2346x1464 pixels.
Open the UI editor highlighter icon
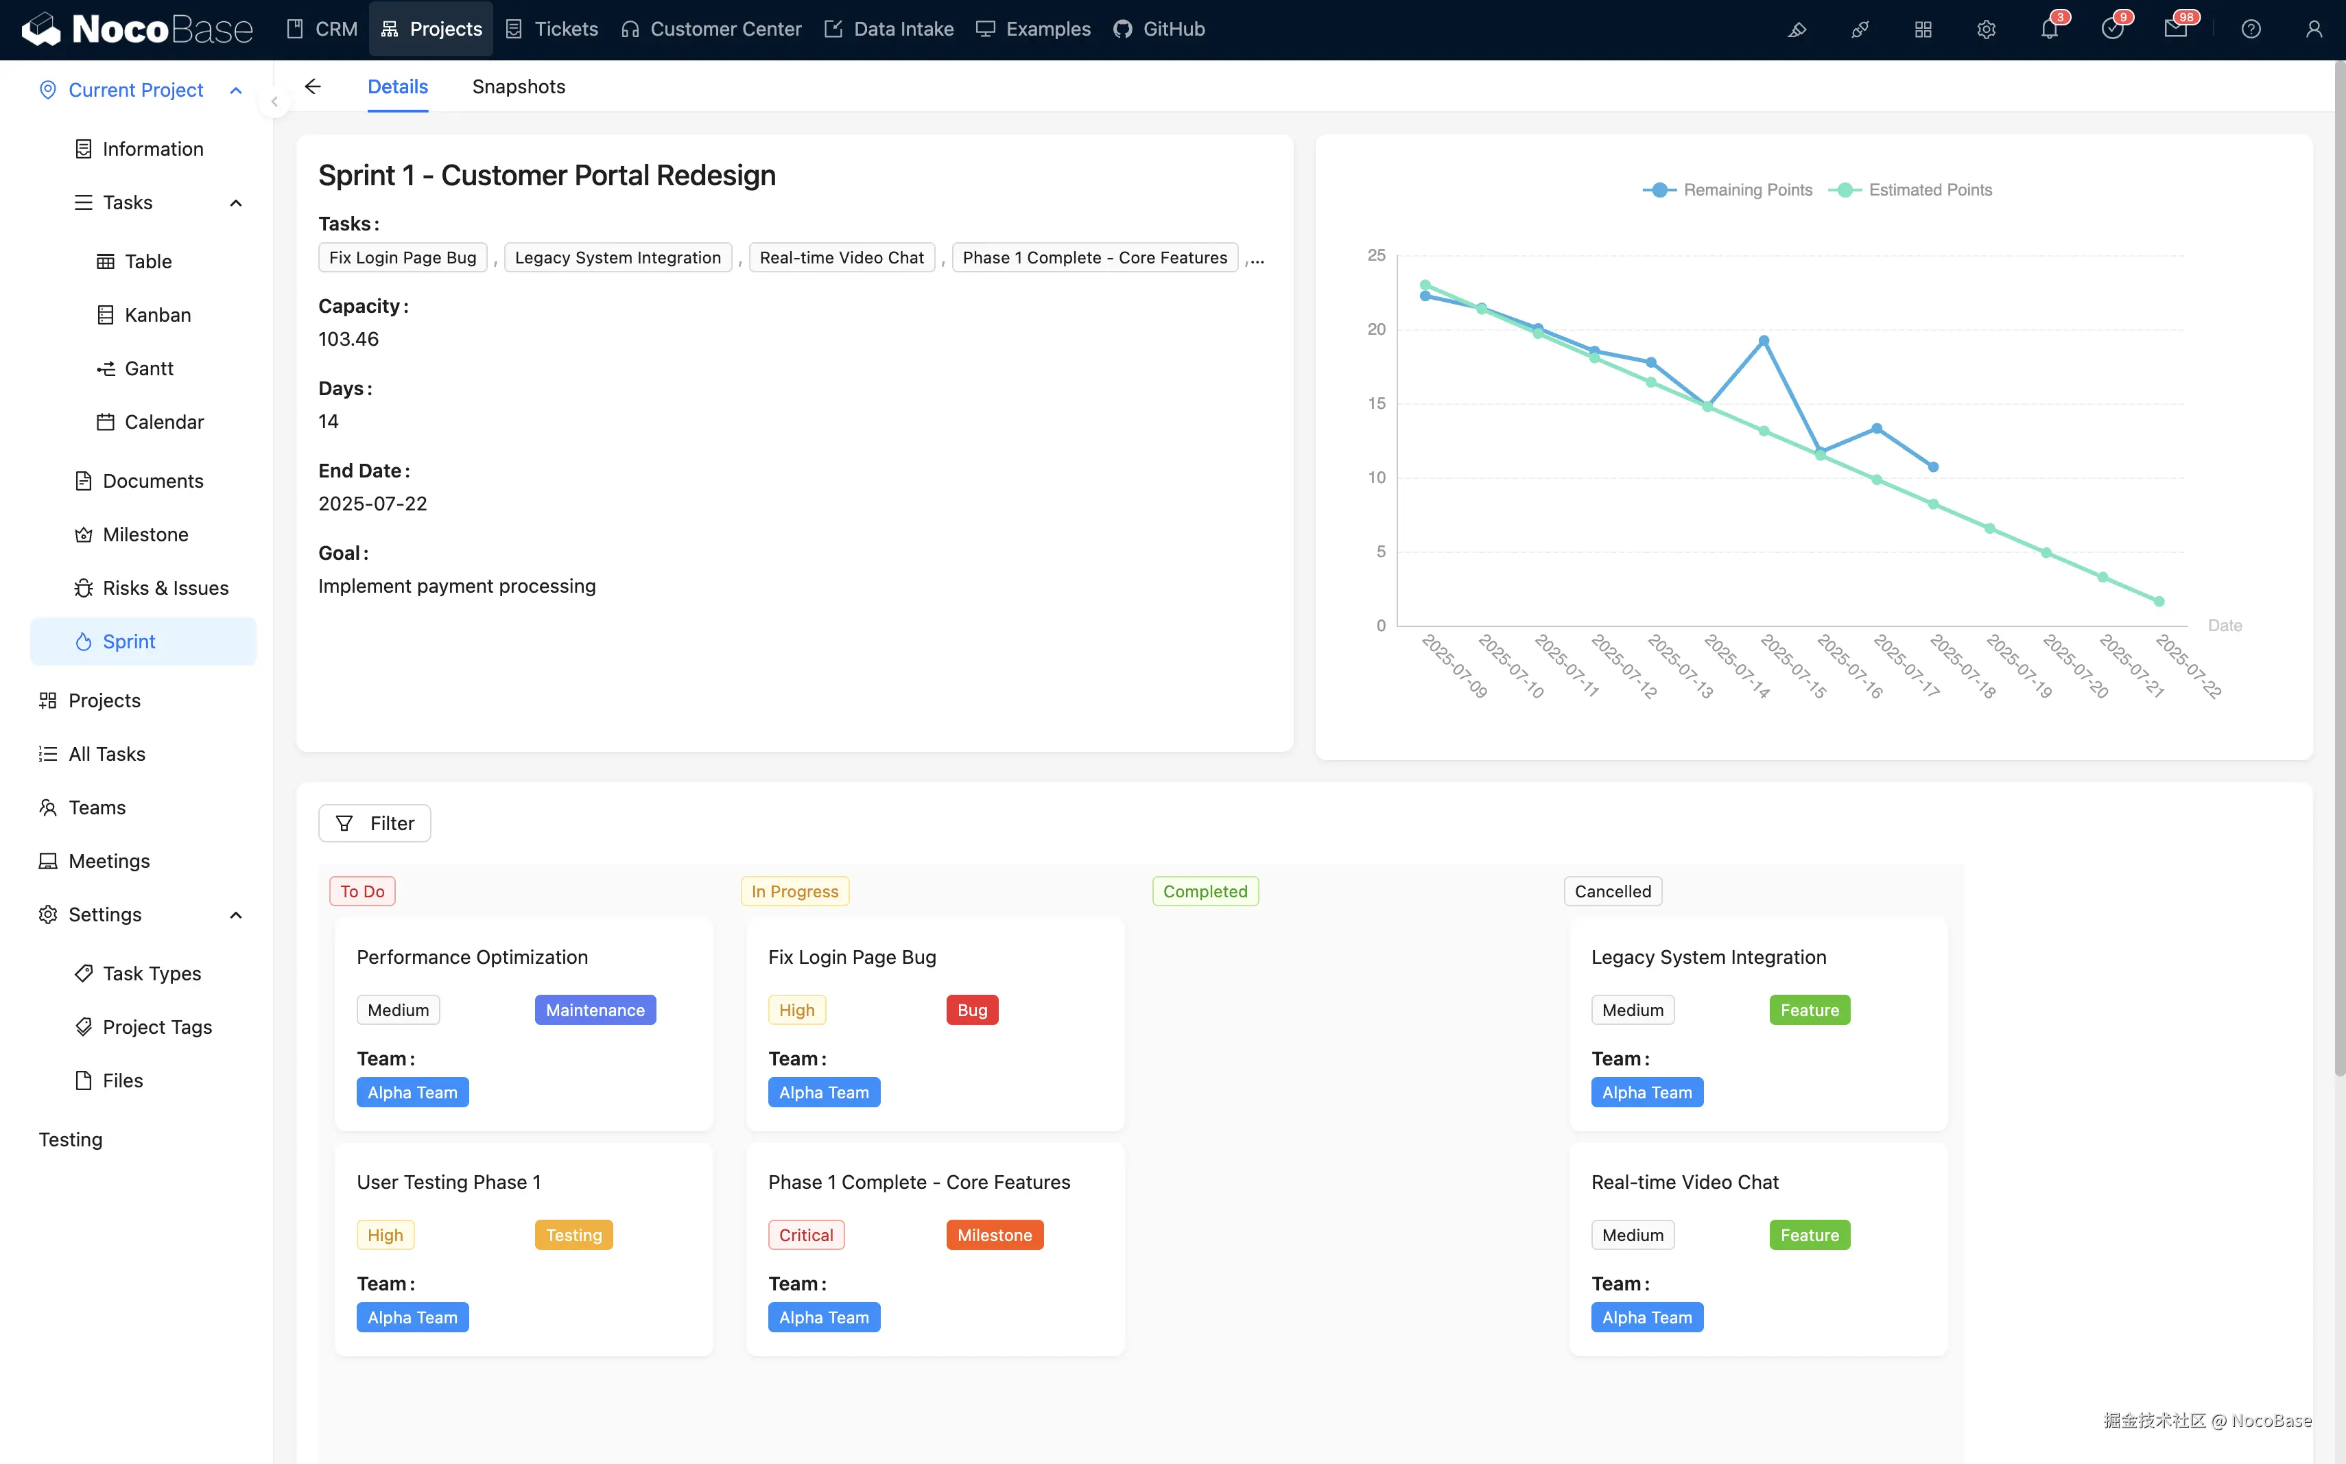(x=1797, y=29)
